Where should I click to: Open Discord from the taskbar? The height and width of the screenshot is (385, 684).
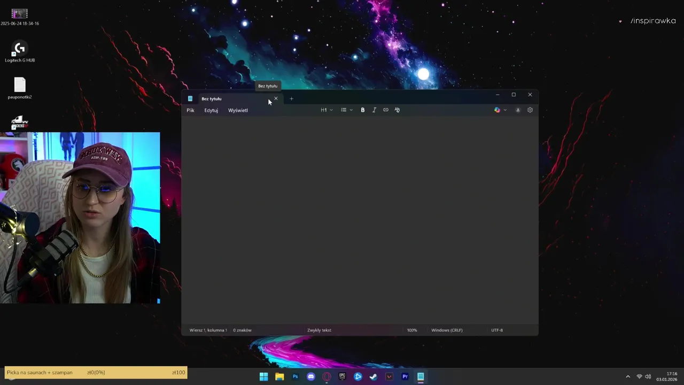coord(311,377)
